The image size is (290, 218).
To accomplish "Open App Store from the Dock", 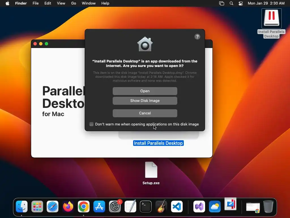I will pos(99,207).
